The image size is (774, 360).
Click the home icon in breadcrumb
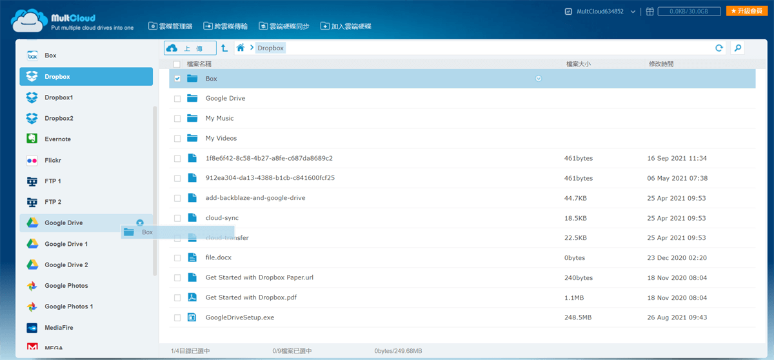(x=241, y=48)
